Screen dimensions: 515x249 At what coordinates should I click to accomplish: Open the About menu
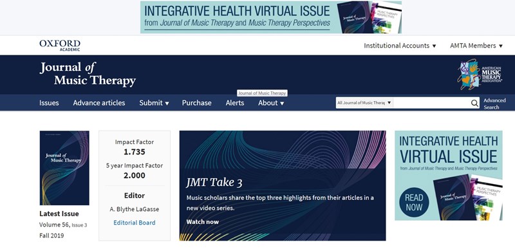(x=271, y=103)
